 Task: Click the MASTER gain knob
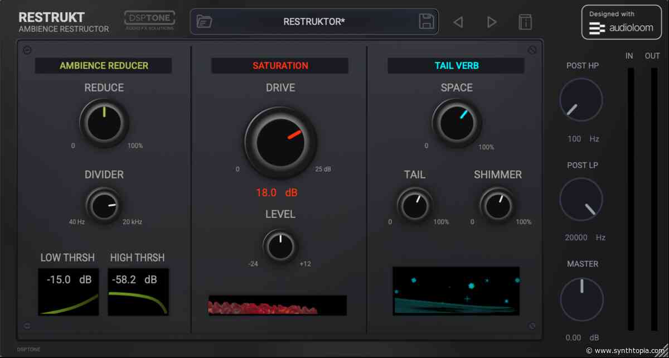[x=582, y=299]
